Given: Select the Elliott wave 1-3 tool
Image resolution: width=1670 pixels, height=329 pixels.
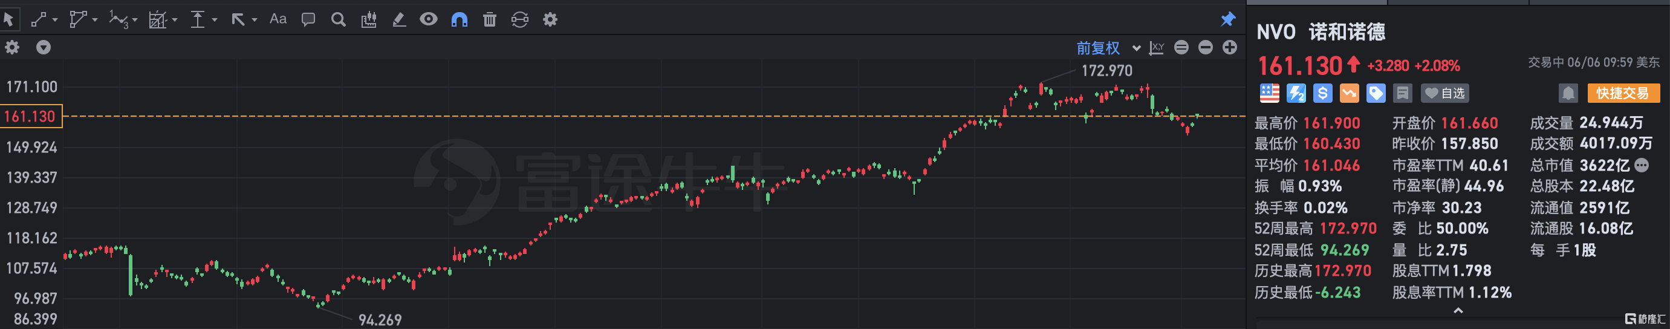Looking at the screenshot, I should click(118, 19).
